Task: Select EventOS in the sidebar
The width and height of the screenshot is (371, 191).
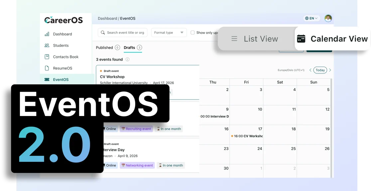Action: [x=67, y=79]
